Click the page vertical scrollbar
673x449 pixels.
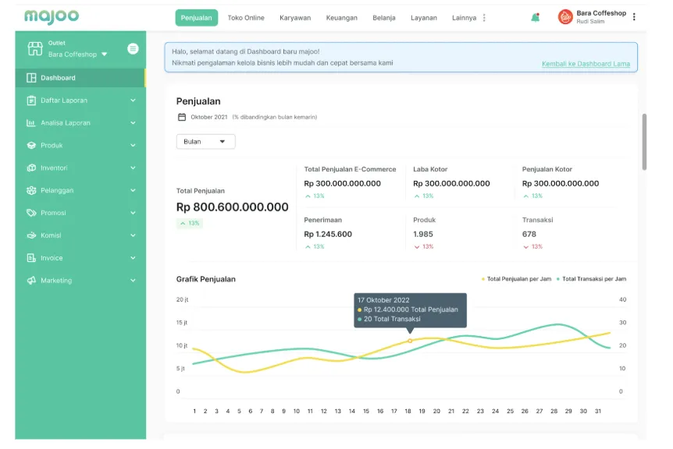pos(644,141)
